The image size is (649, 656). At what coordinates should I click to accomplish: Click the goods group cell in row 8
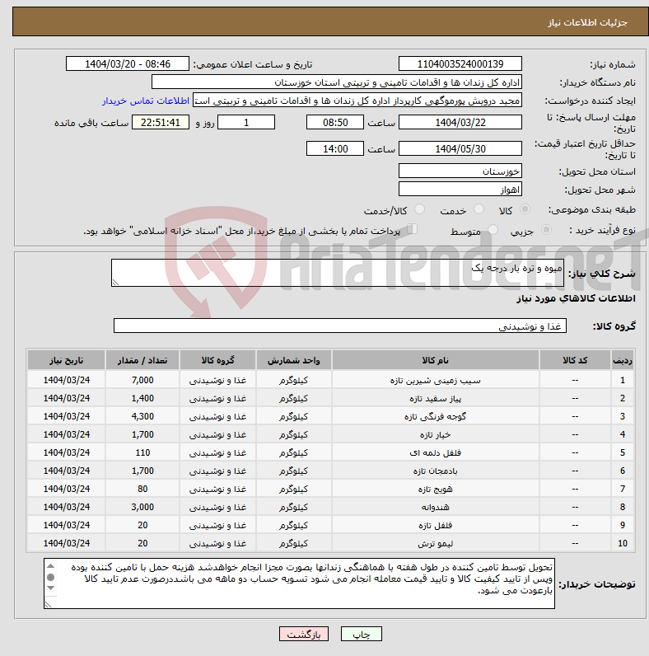(217, 507)
